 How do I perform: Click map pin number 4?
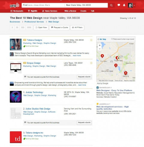[x=102, y=56]
